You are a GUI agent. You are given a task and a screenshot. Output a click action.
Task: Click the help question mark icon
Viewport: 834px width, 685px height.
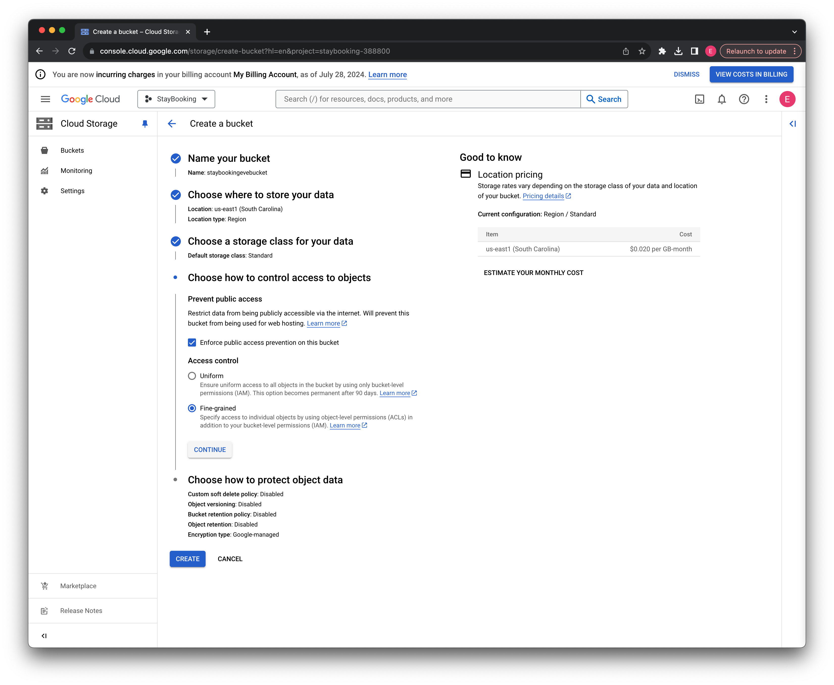coord(744,99)
